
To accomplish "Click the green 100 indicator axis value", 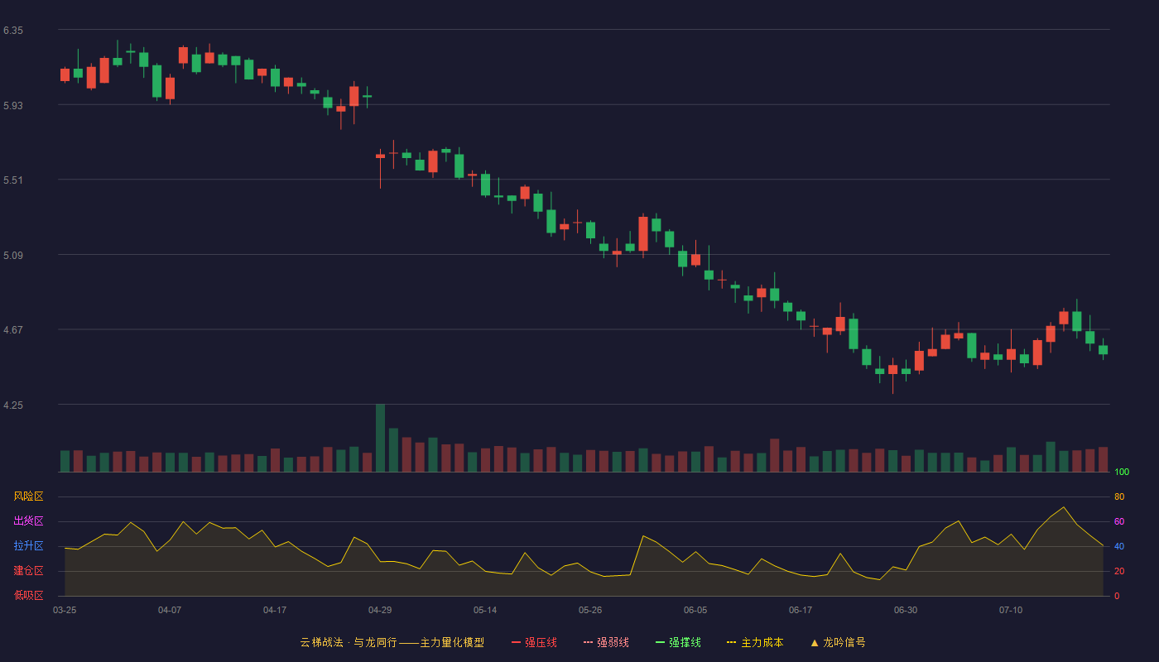I will (x=1122, y=473).
